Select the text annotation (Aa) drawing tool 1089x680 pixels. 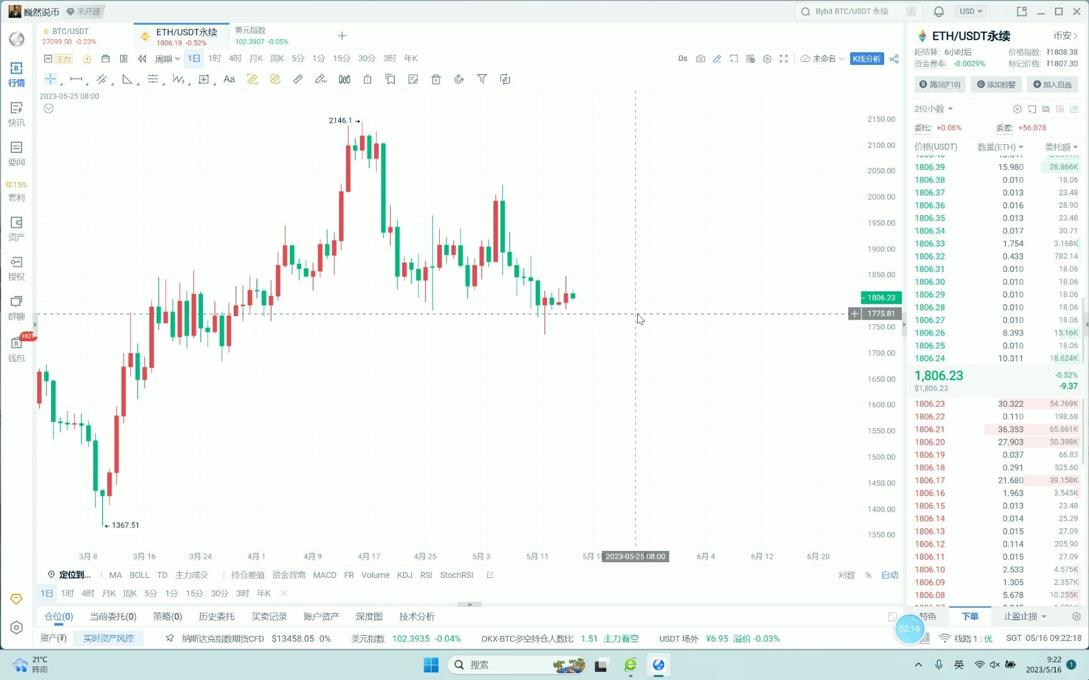tap(229, 79)
